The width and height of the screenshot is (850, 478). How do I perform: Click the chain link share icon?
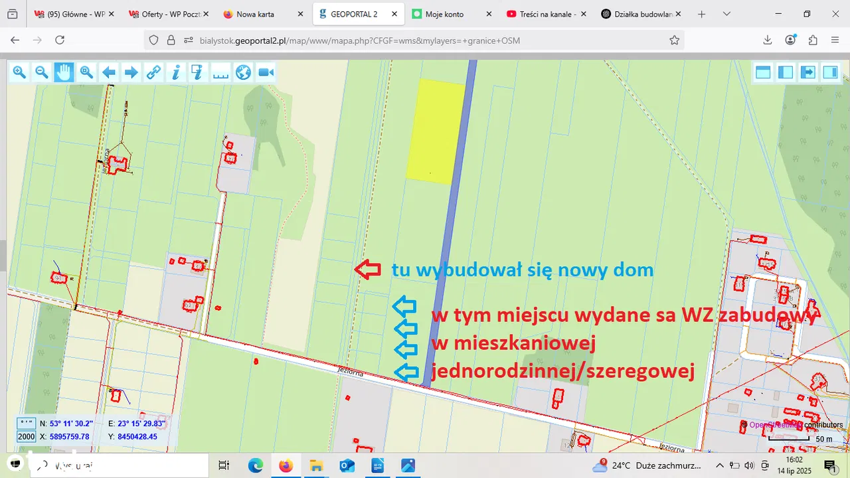(x=153, y=72)
